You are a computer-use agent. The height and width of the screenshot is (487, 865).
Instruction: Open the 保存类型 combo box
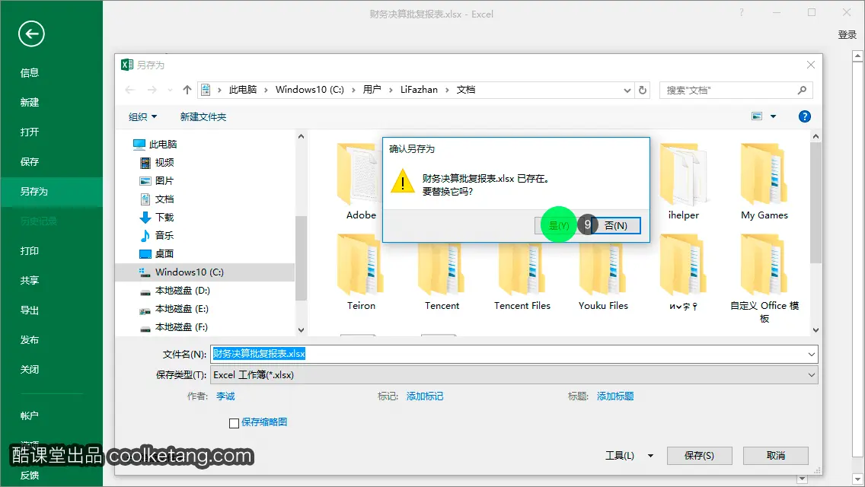[x=513, y=375]
